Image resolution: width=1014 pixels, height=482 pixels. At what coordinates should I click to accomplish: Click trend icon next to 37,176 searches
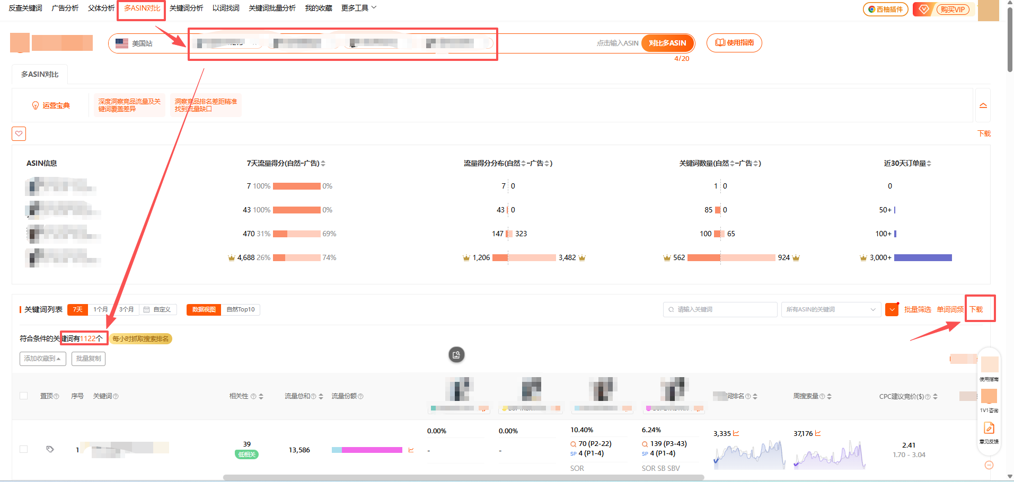point(818,433)
